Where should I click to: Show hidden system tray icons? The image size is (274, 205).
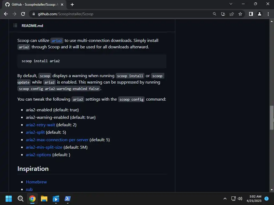225,199
